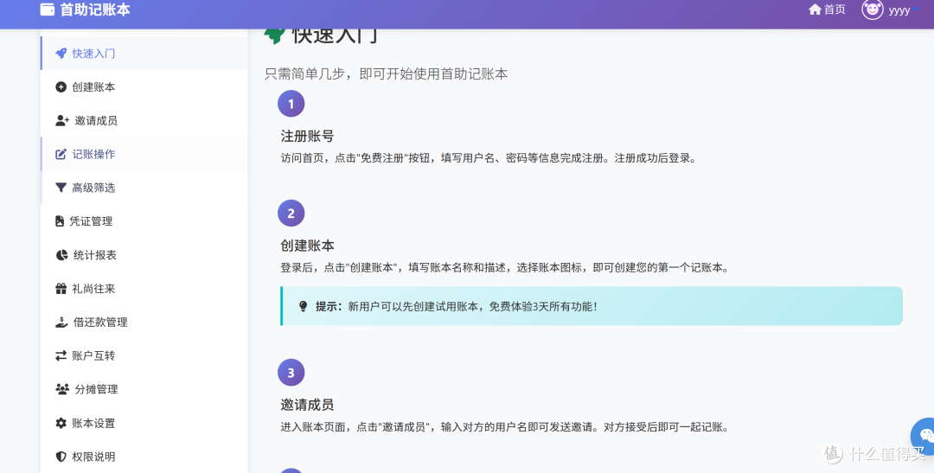Select 快速入门 in the sidebar

click(144, 54)
